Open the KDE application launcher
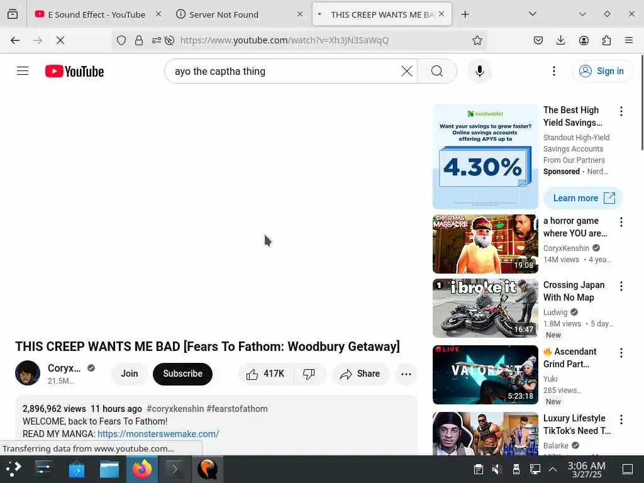This screenshot has height=483, width=644. [x=13, y=469]
